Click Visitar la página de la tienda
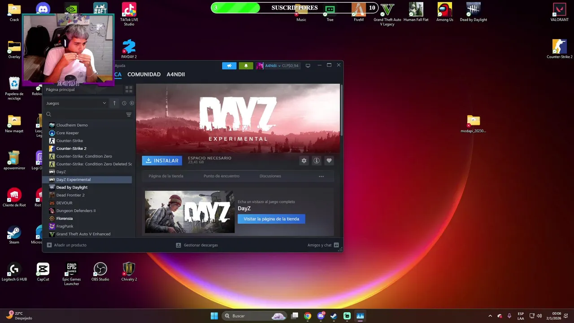The width and height of the screenshot is (574, 323). pyautogui.click(x=271, y=219)
